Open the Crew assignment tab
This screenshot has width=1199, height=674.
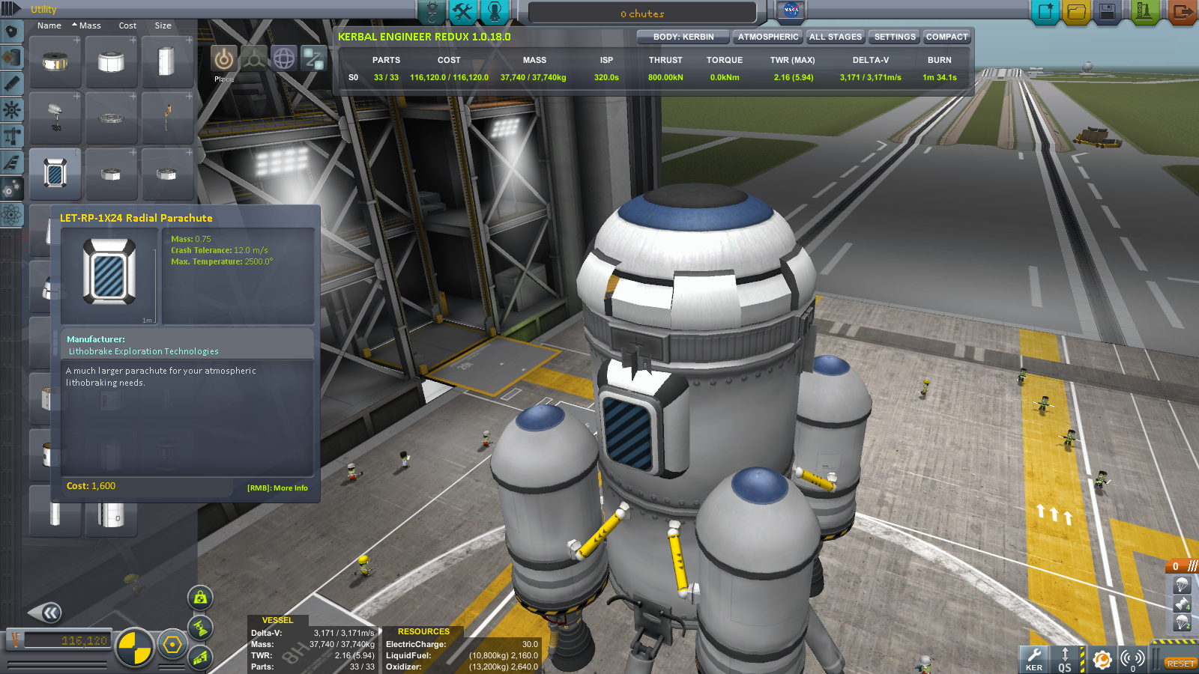point(494,12)
